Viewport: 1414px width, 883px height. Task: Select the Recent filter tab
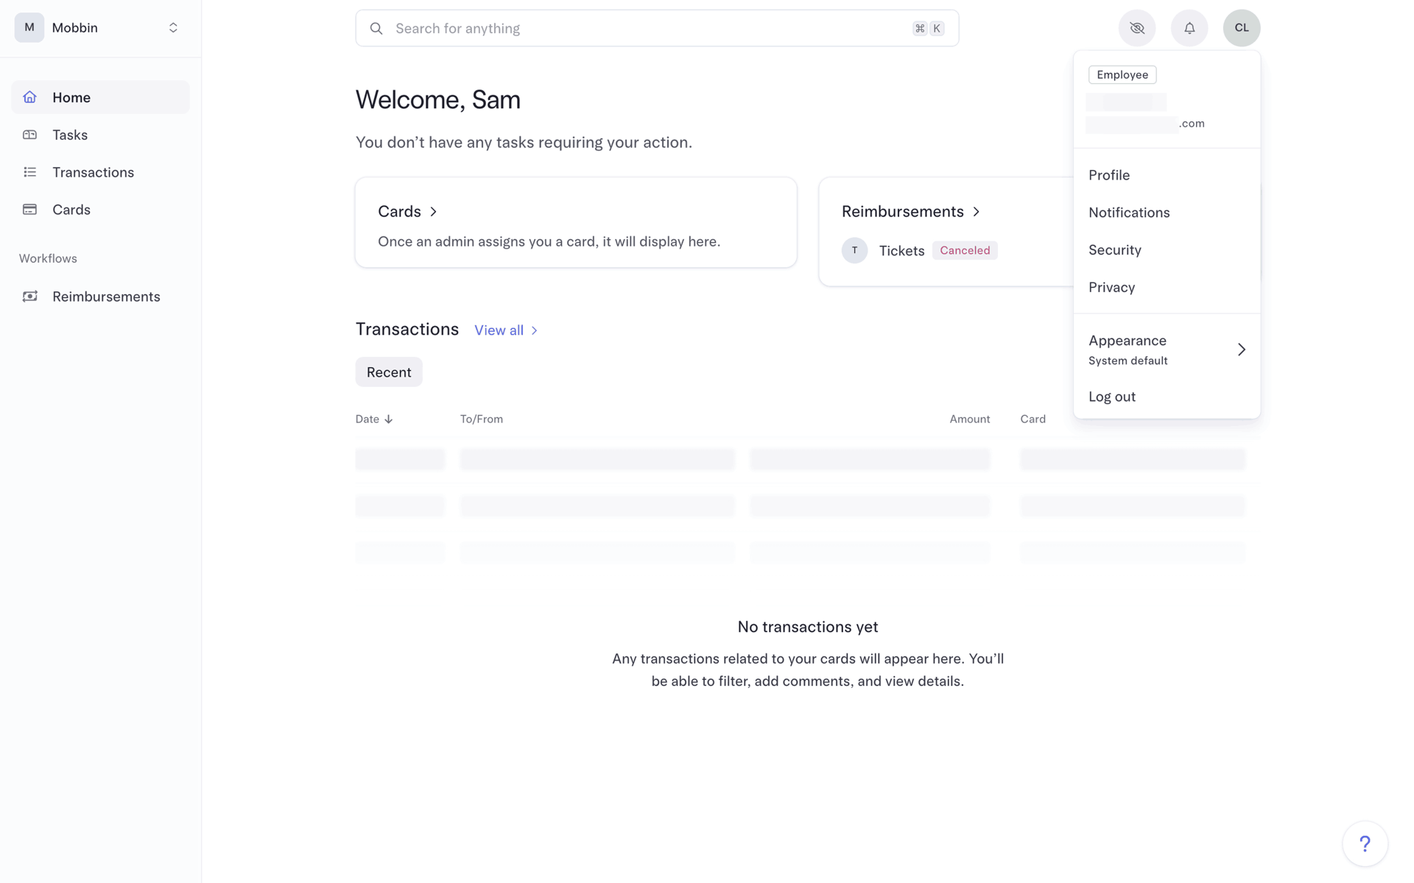pyautogui.click(x=389, y=372)
